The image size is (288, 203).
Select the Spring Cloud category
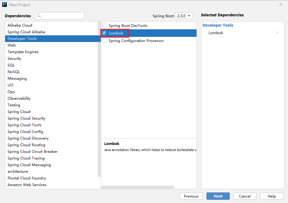[52, 111]
